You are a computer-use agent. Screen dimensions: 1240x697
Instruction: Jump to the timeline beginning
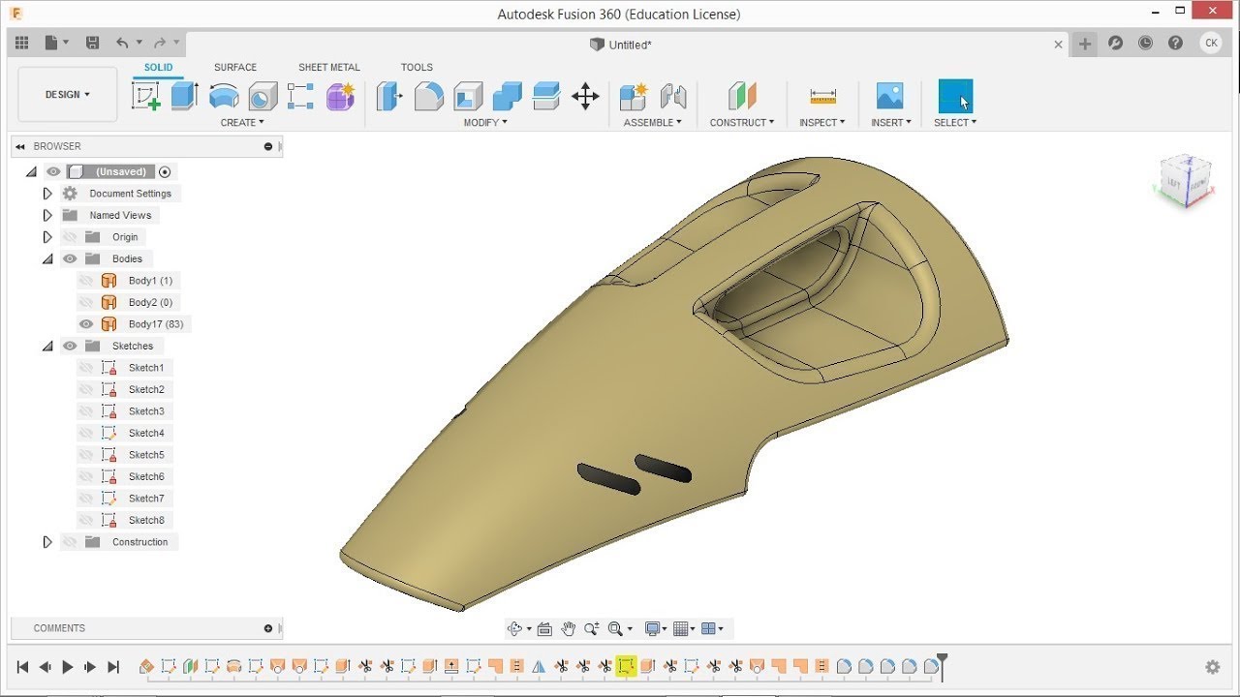tap(22, 667)
